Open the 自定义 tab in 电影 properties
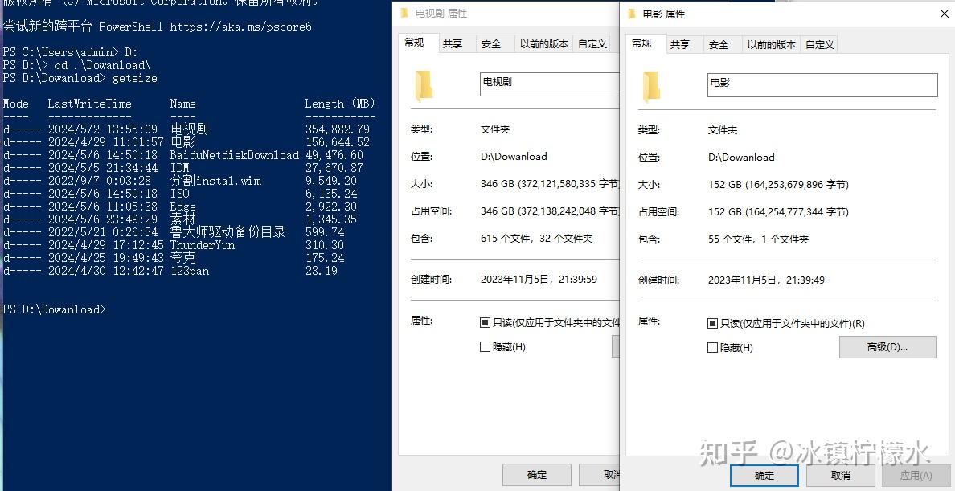The height and width of the screenshot is (491, 955). [x=819, y=45]
